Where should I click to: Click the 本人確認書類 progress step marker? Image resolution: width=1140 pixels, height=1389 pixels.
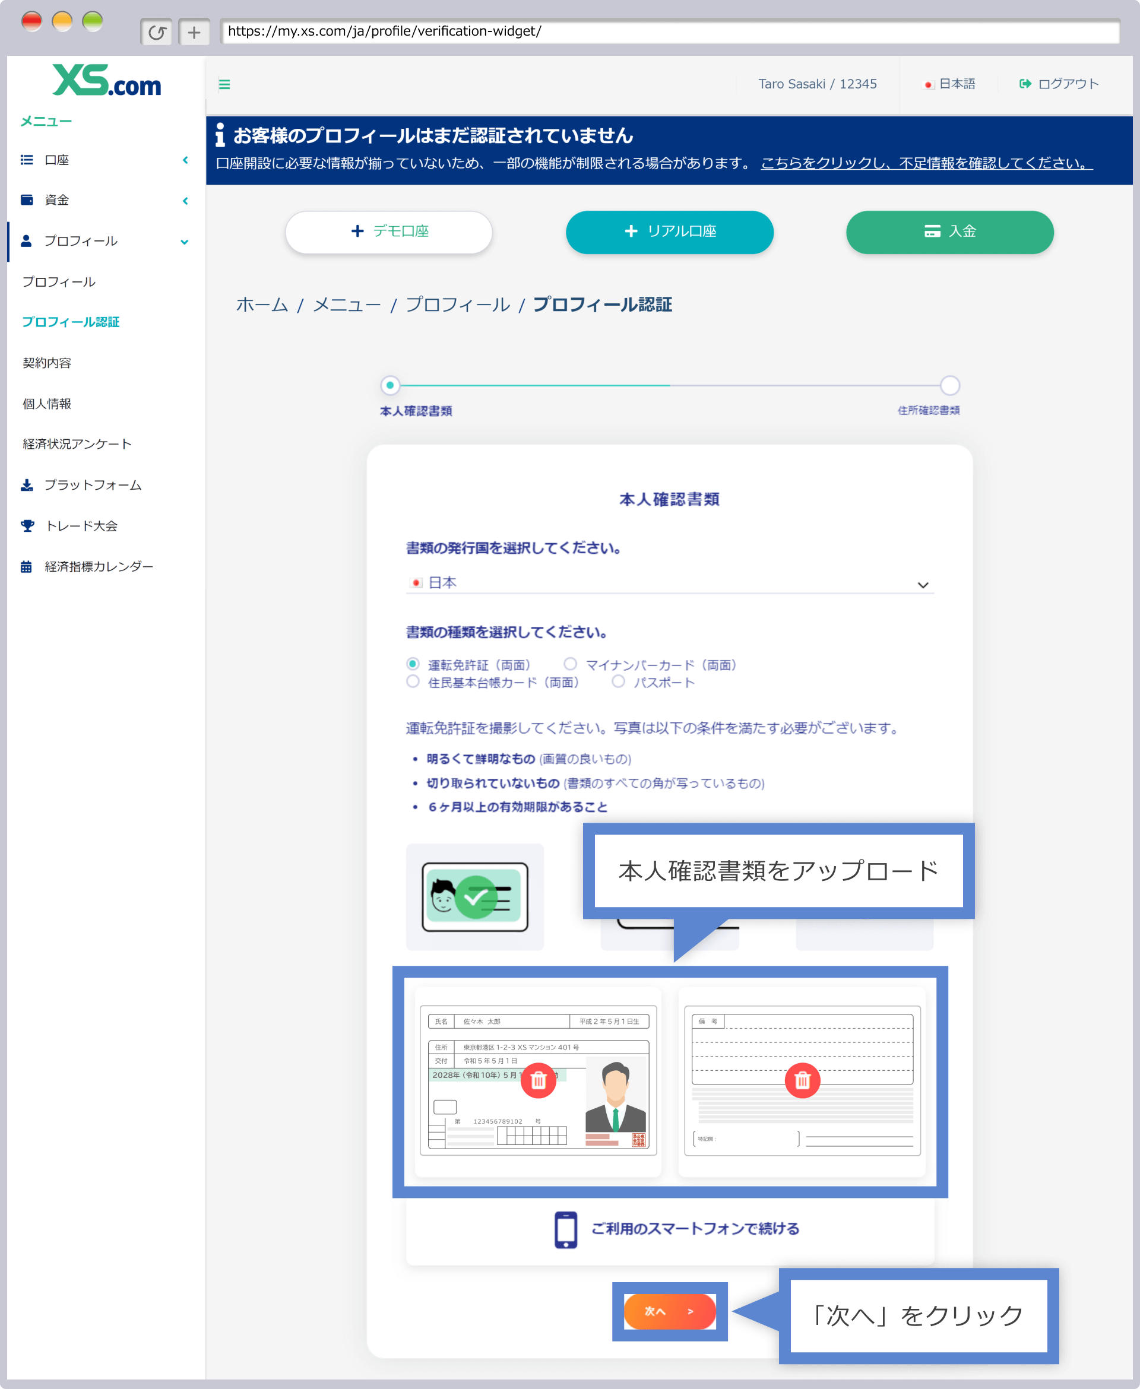tap(390, 385)
